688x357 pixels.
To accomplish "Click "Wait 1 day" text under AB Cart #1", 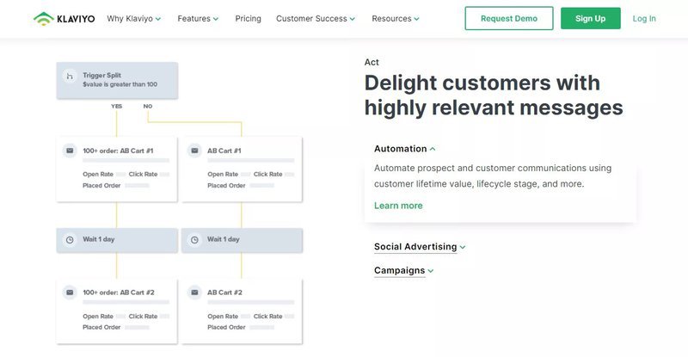I will 224,239.
